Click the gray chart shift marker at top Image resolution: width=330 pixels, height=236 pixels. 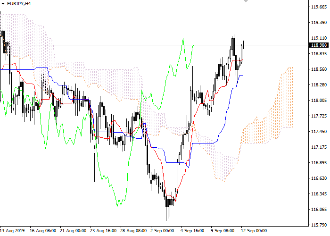pos(246,1)
